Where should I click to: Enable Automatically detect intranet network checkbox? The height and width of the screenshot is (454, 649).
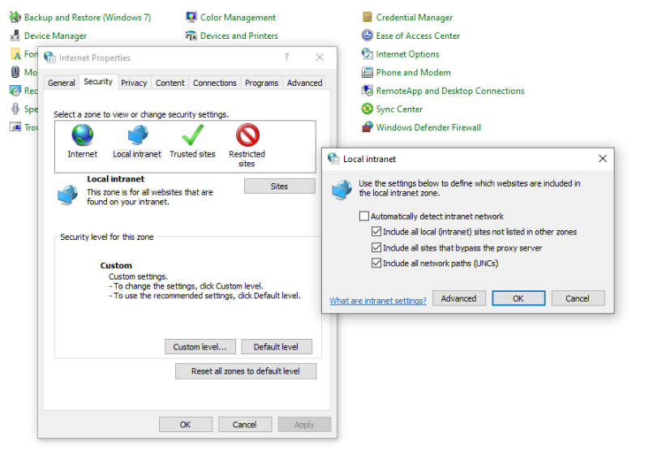point(363,216)
